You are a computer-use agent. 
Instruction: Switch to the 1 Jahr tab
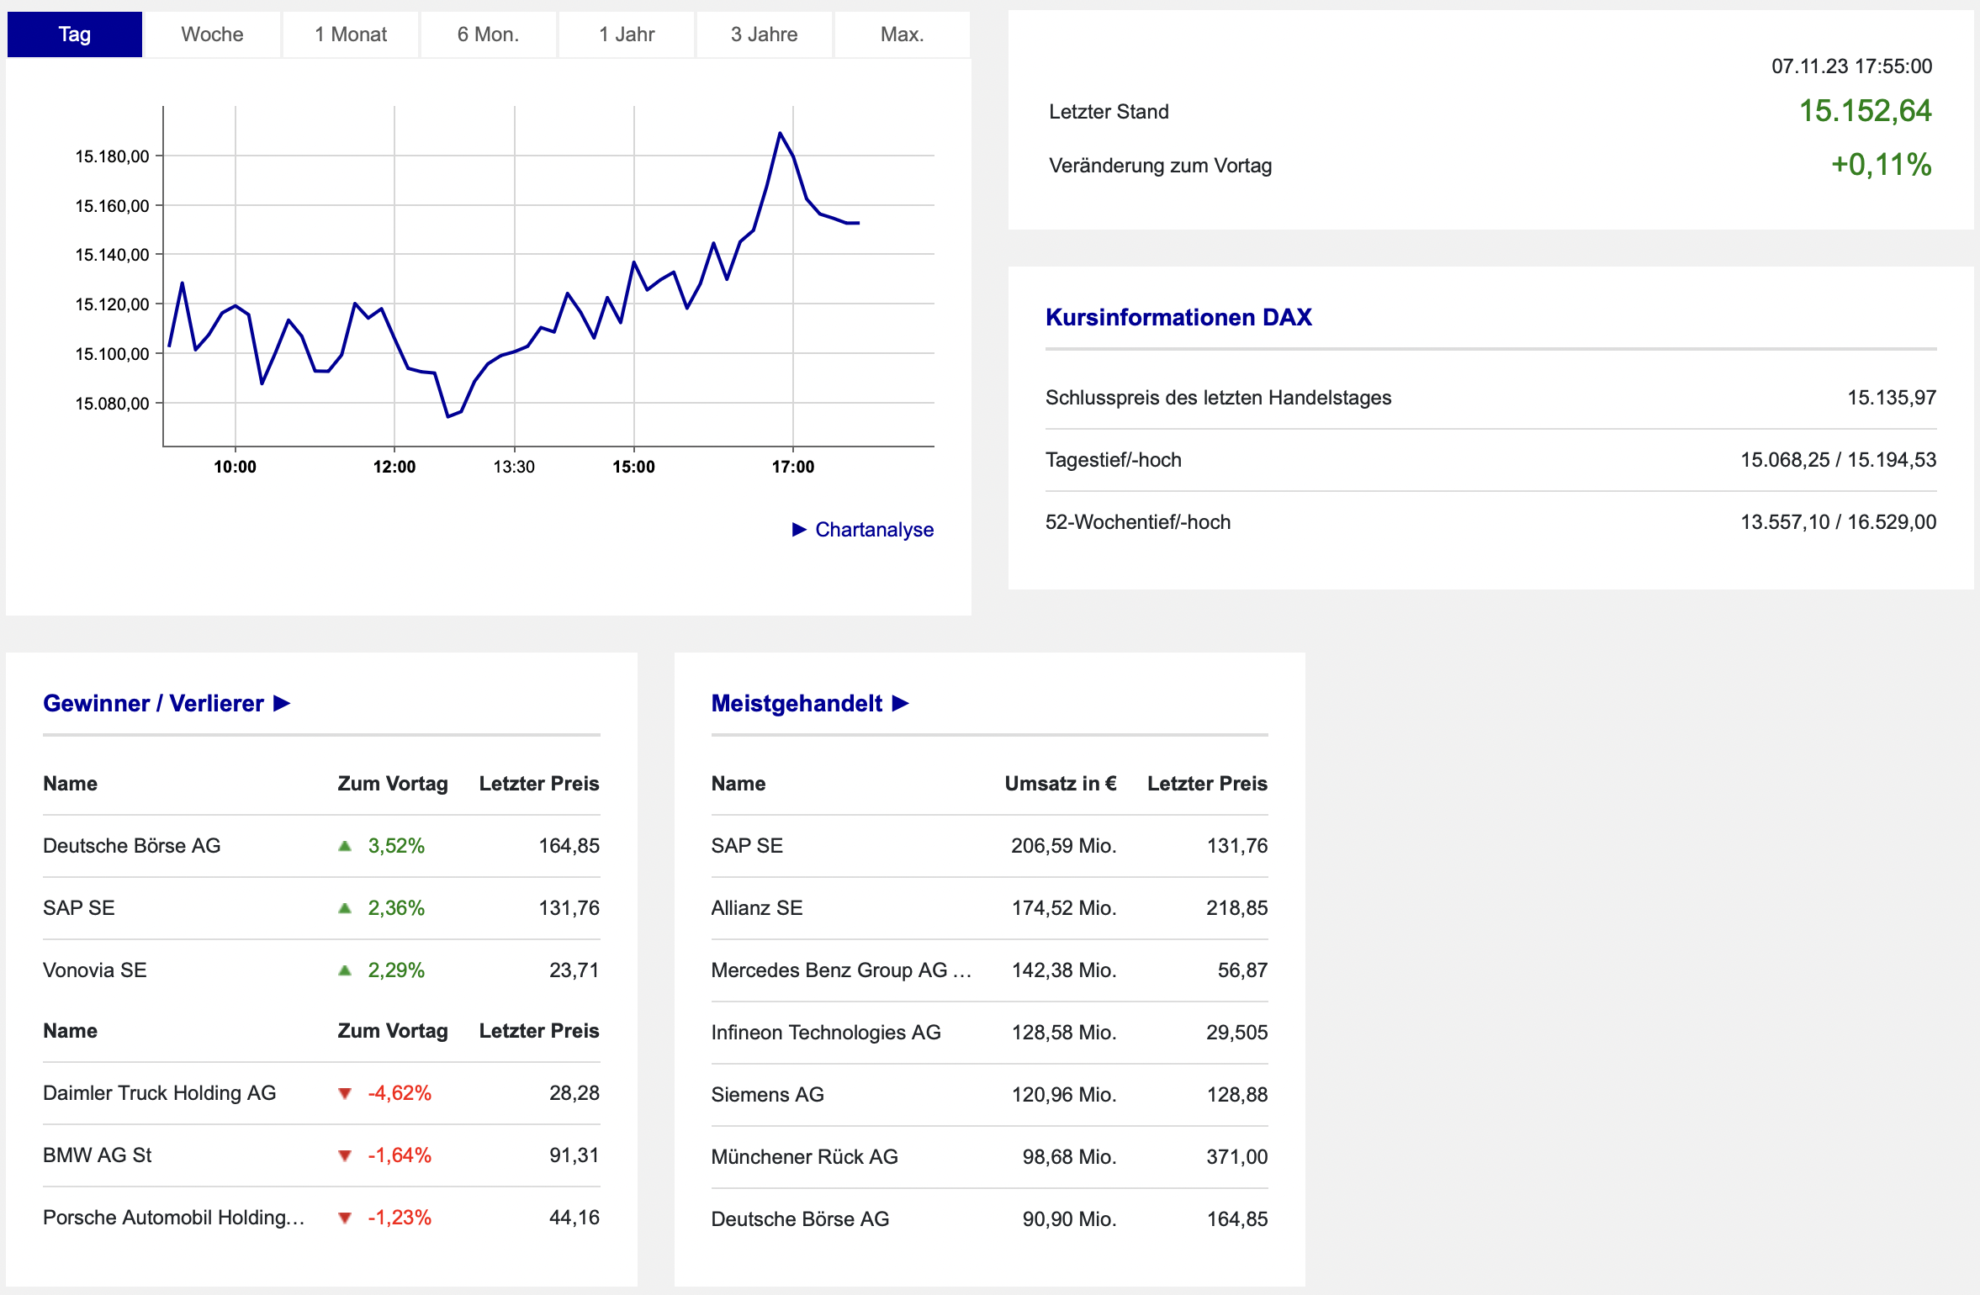(626, 34)
